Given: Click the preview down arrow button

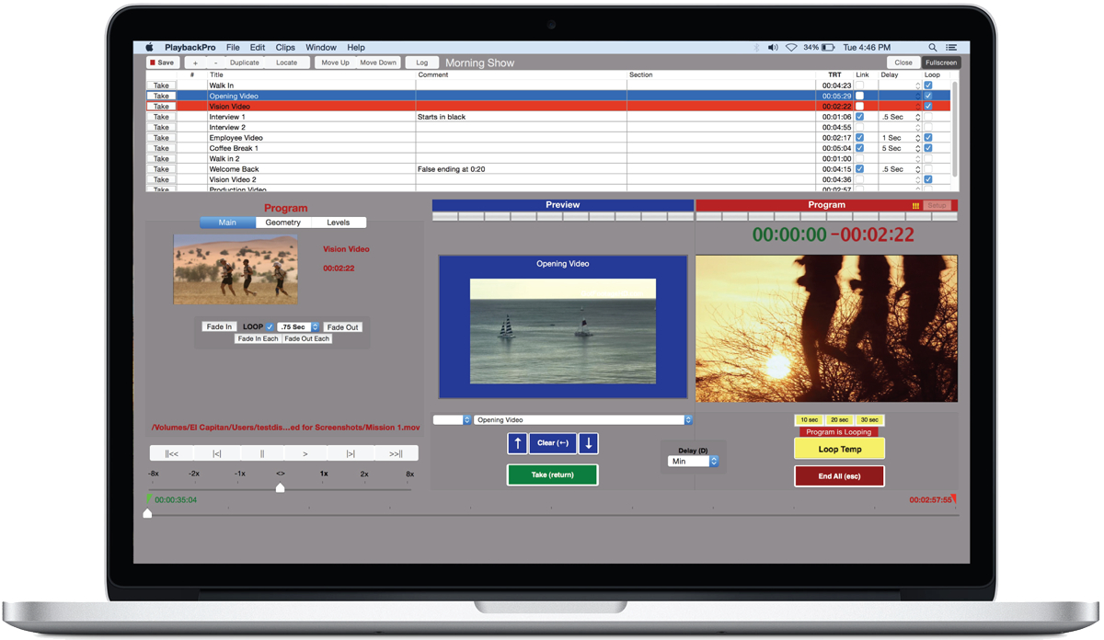Looking at the screenshot, I should (588, 443).
